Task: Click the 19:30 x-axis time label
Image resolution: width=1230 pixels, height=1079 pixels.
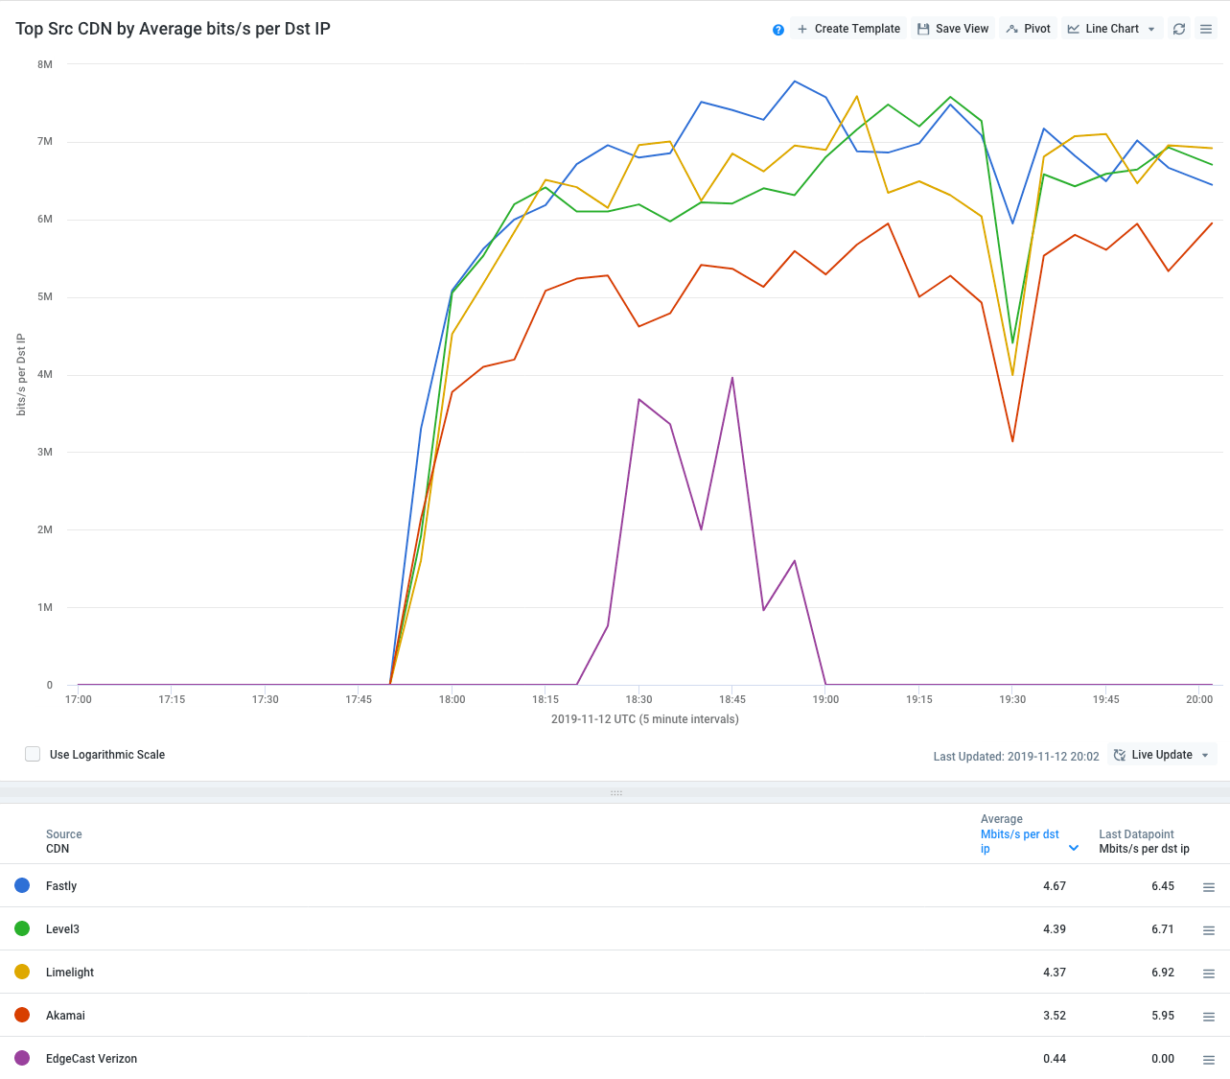Action: click(1012, 699)
